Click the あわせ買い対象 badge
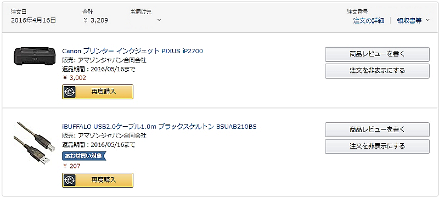 (84, 156)
